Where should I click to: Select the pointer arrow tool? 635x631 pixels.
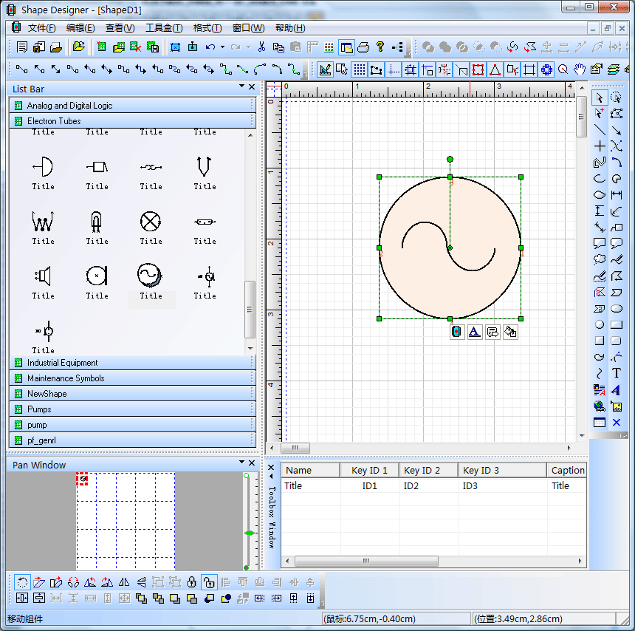pyautogui.click(x=600, y=98)
